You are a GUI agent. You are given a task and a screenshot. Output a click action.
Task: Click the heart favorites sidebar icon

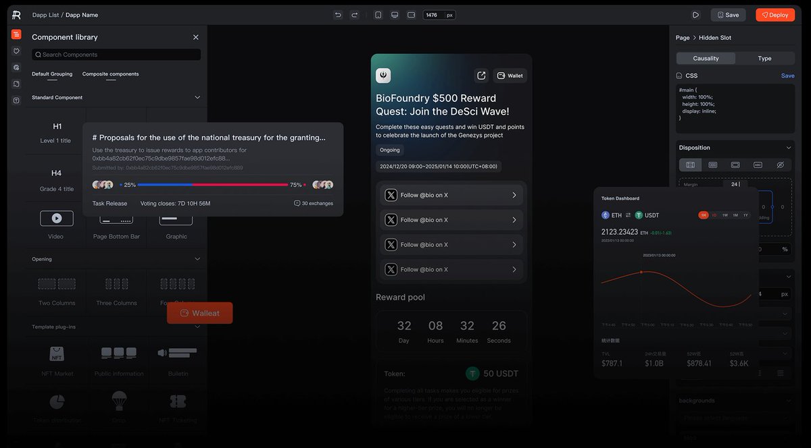click(16, 51)
